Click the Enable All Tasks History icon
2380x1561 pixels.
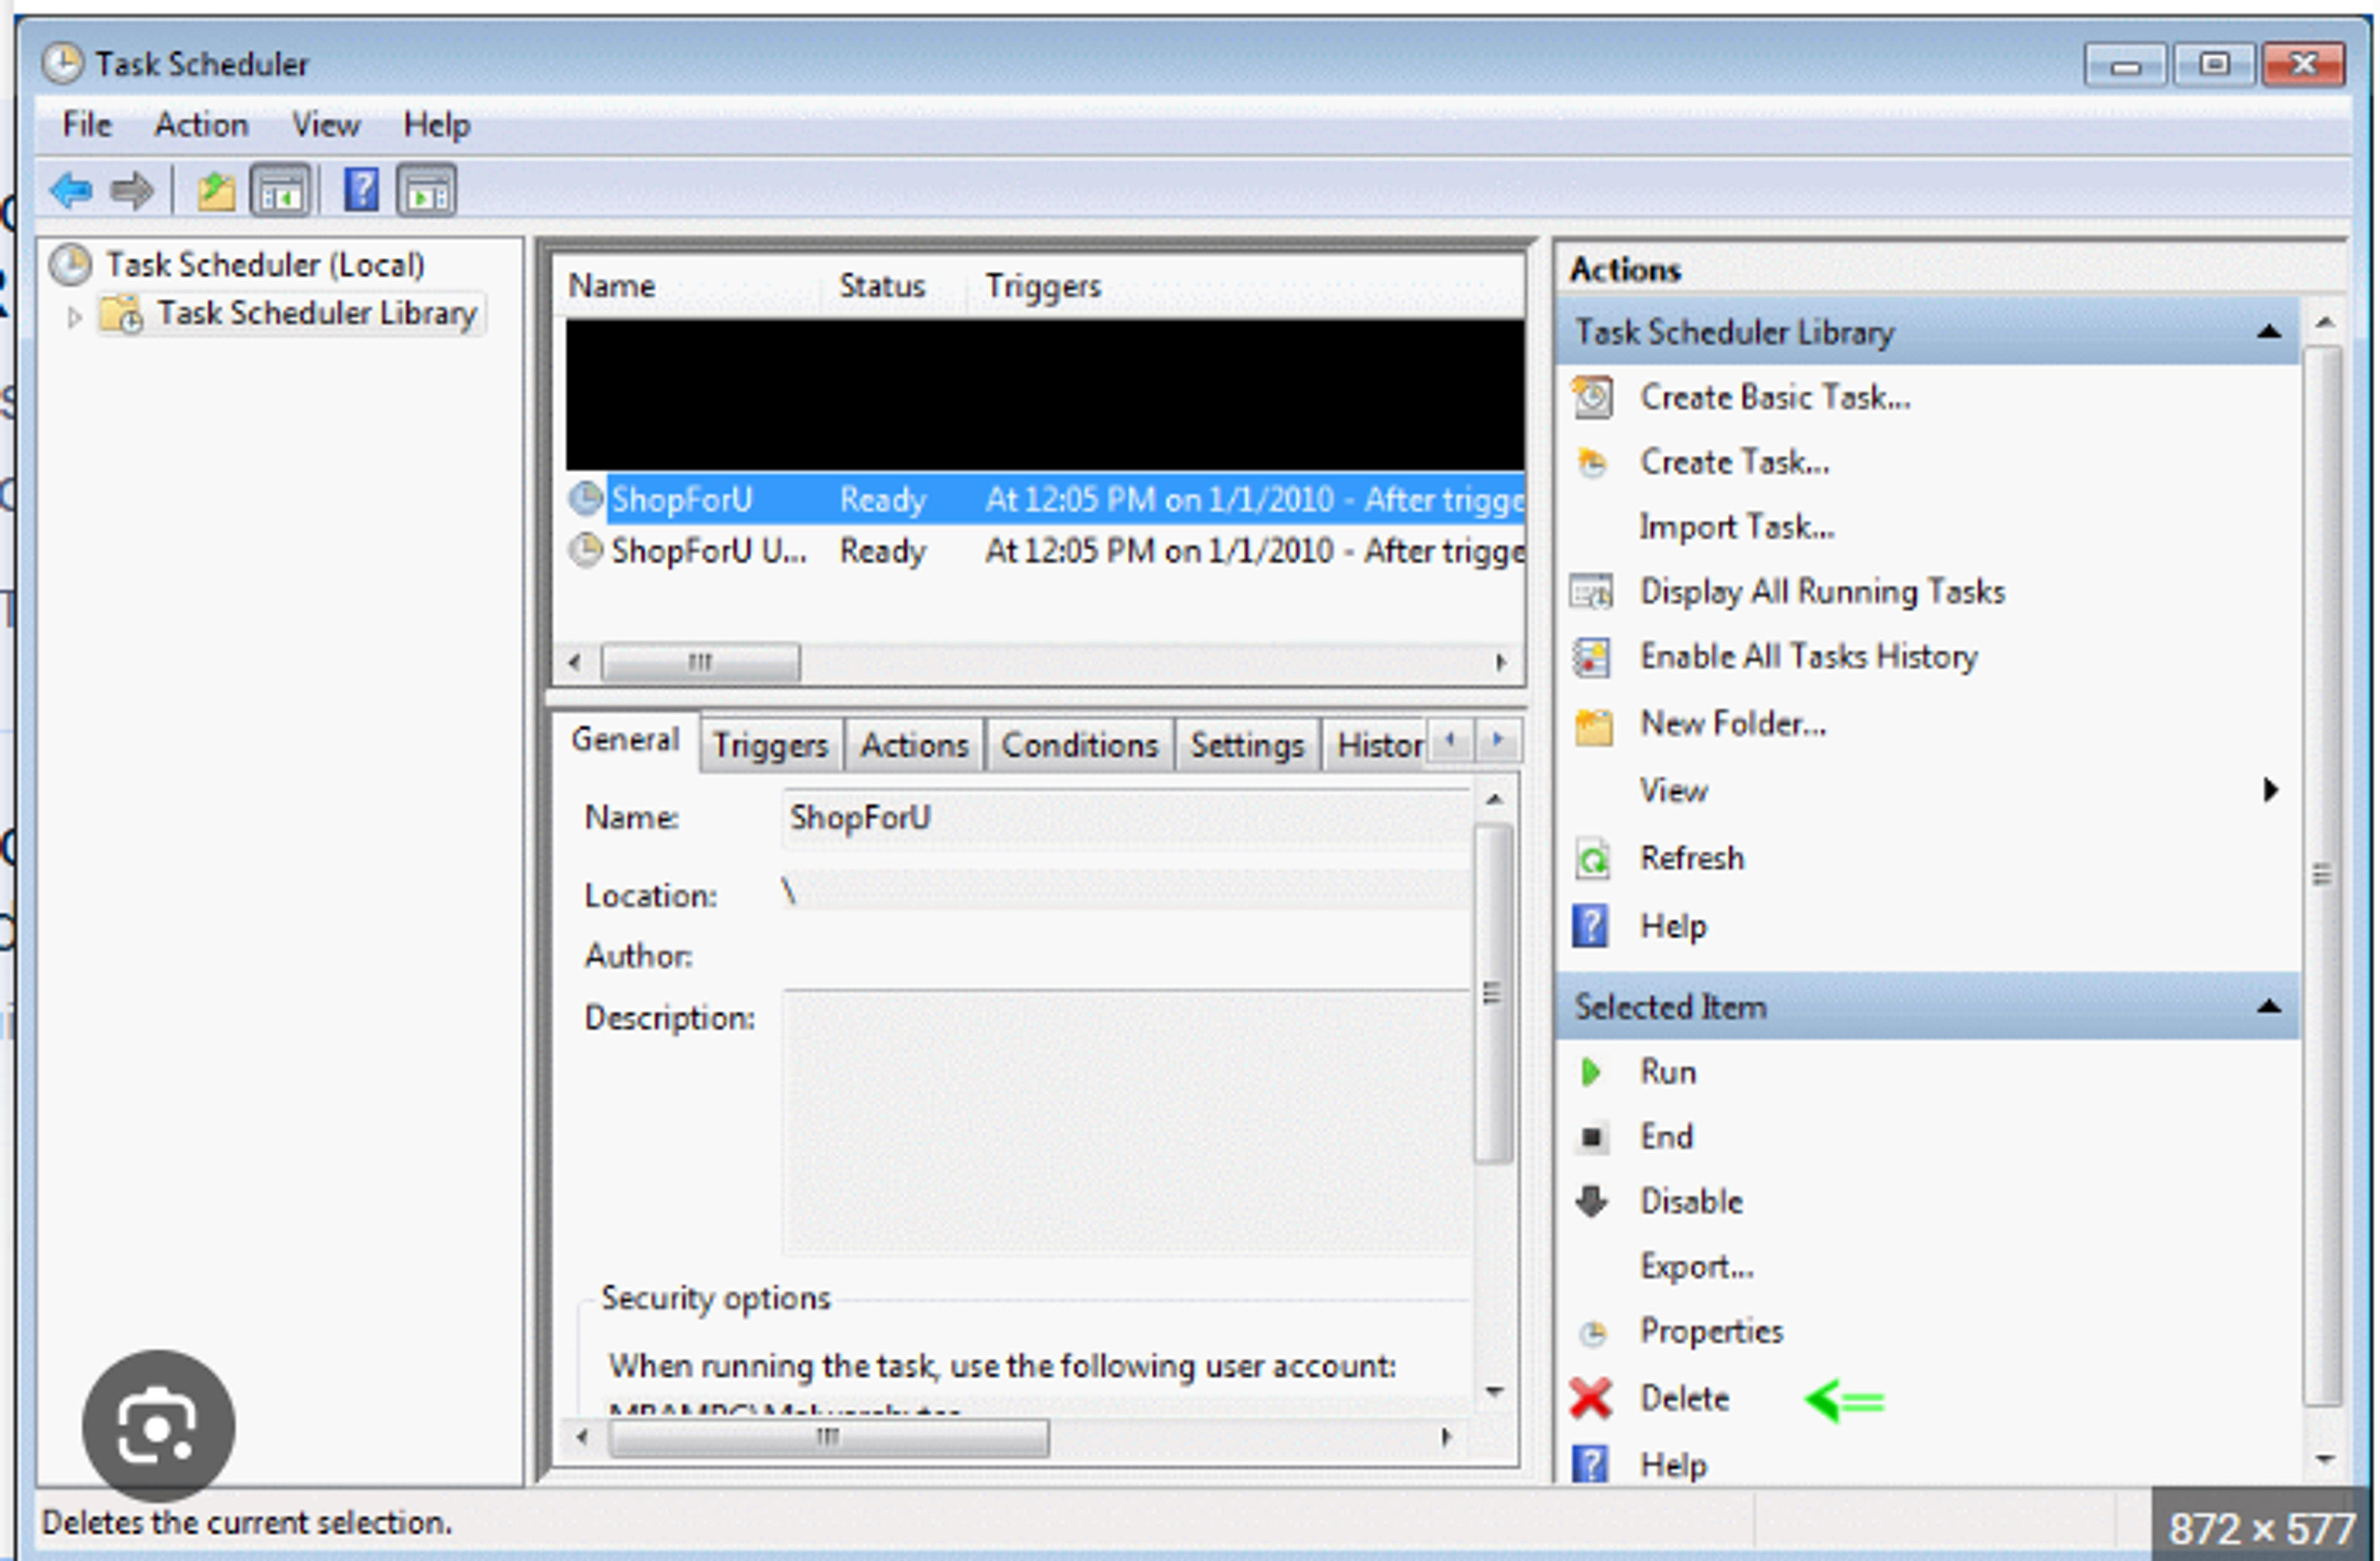coord(1592,658)
